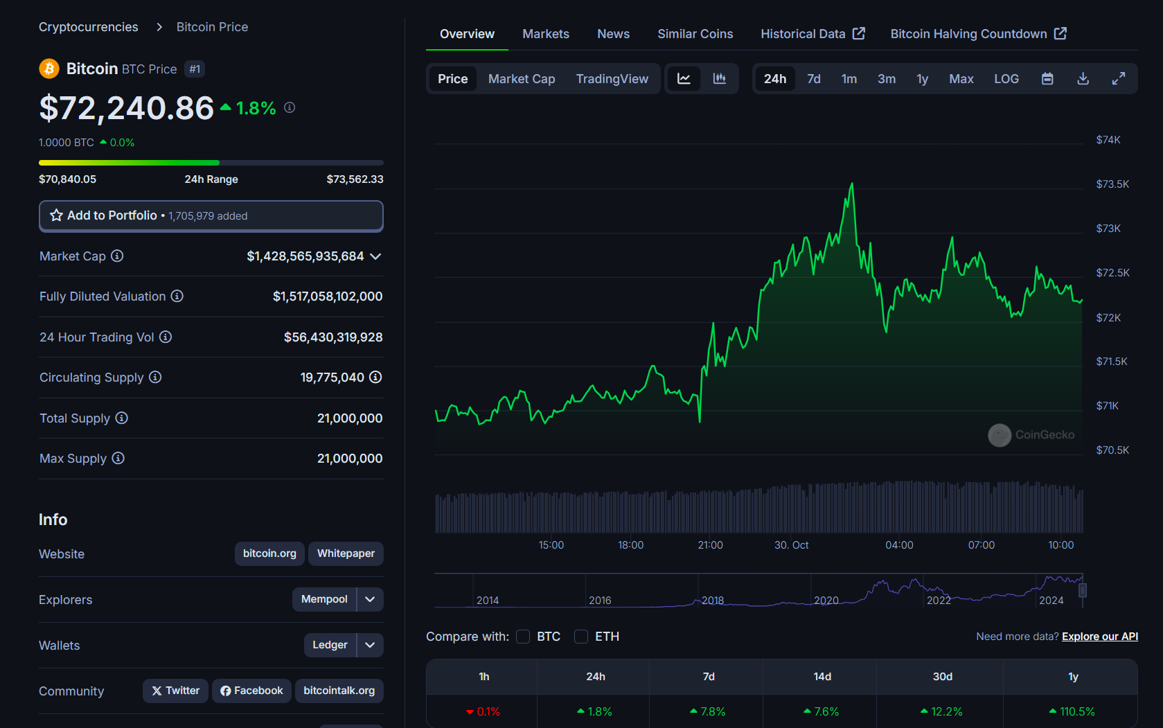Click Add to Portfolio button
Viewport: 1163px width, 728px height.
click(211, 216)
